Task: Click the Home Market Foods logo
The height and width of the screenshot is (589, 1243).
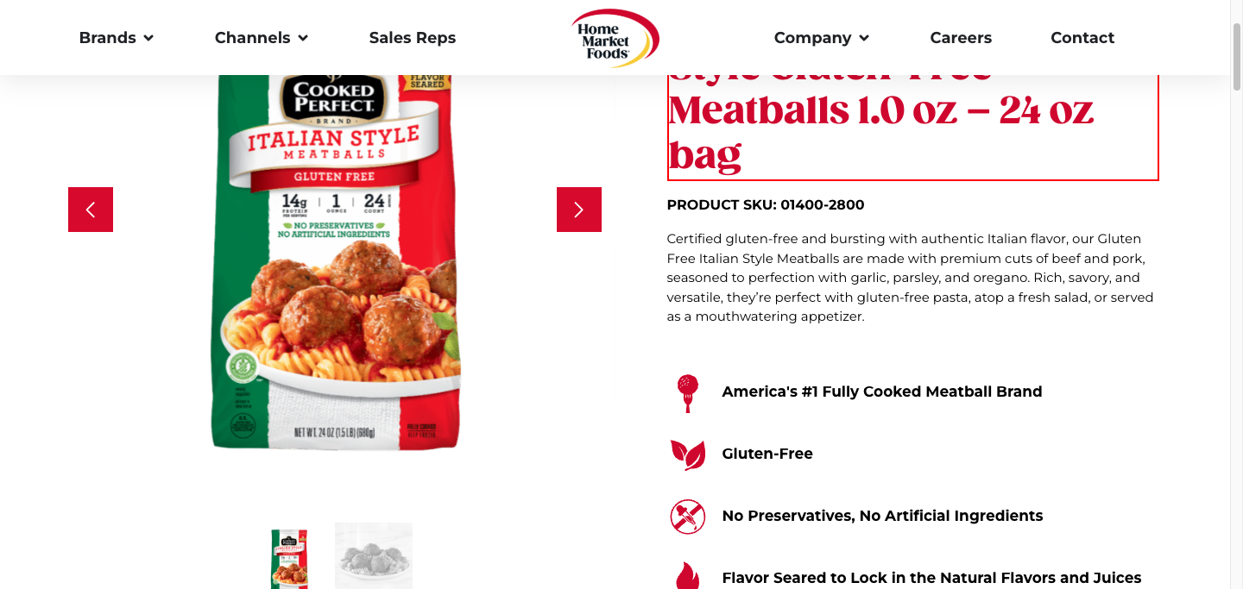Action: point(615,38)
